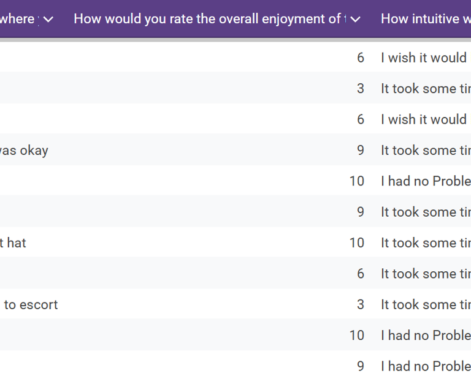Image resolution: width=471 pixels, height=379 pixels.
Task: Select the cell ending in "to escort"
Action: (x=31, y=304)
